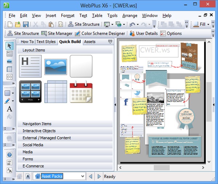Switch to the Text Styles tab
The height and width of the screenshot is (184, 218).
point(46,42)
